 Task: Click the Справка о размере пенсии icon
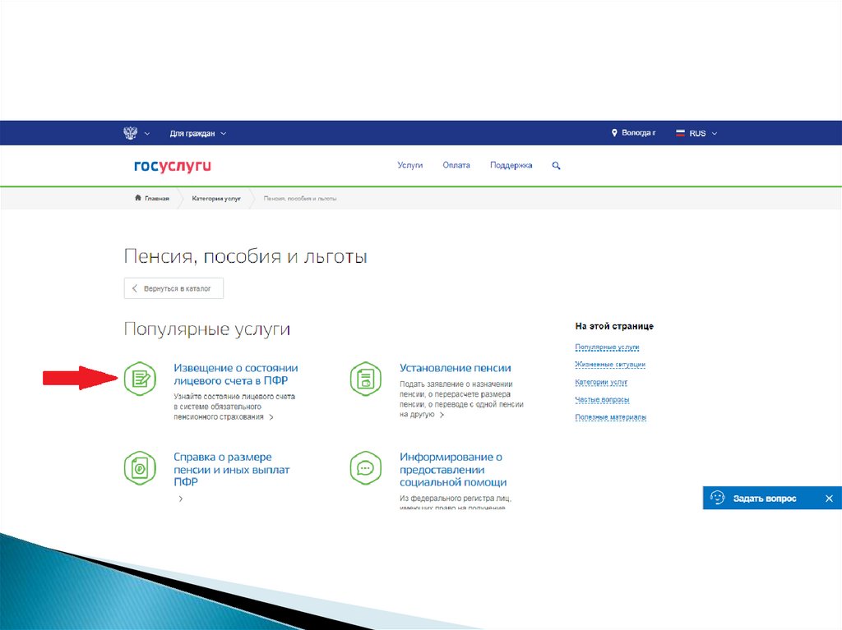[140, 468]
